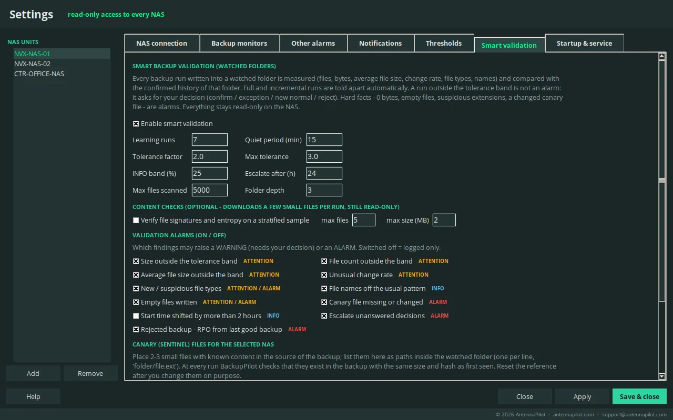Screen dimensions: 673x420
Task: Select CTR-OFFICE-NAS in NAS units list
Action: (62, 73)
